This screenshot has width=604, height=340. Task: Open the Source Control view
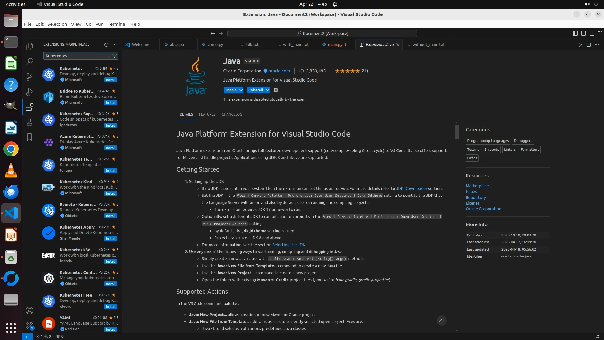coord(30,77)
